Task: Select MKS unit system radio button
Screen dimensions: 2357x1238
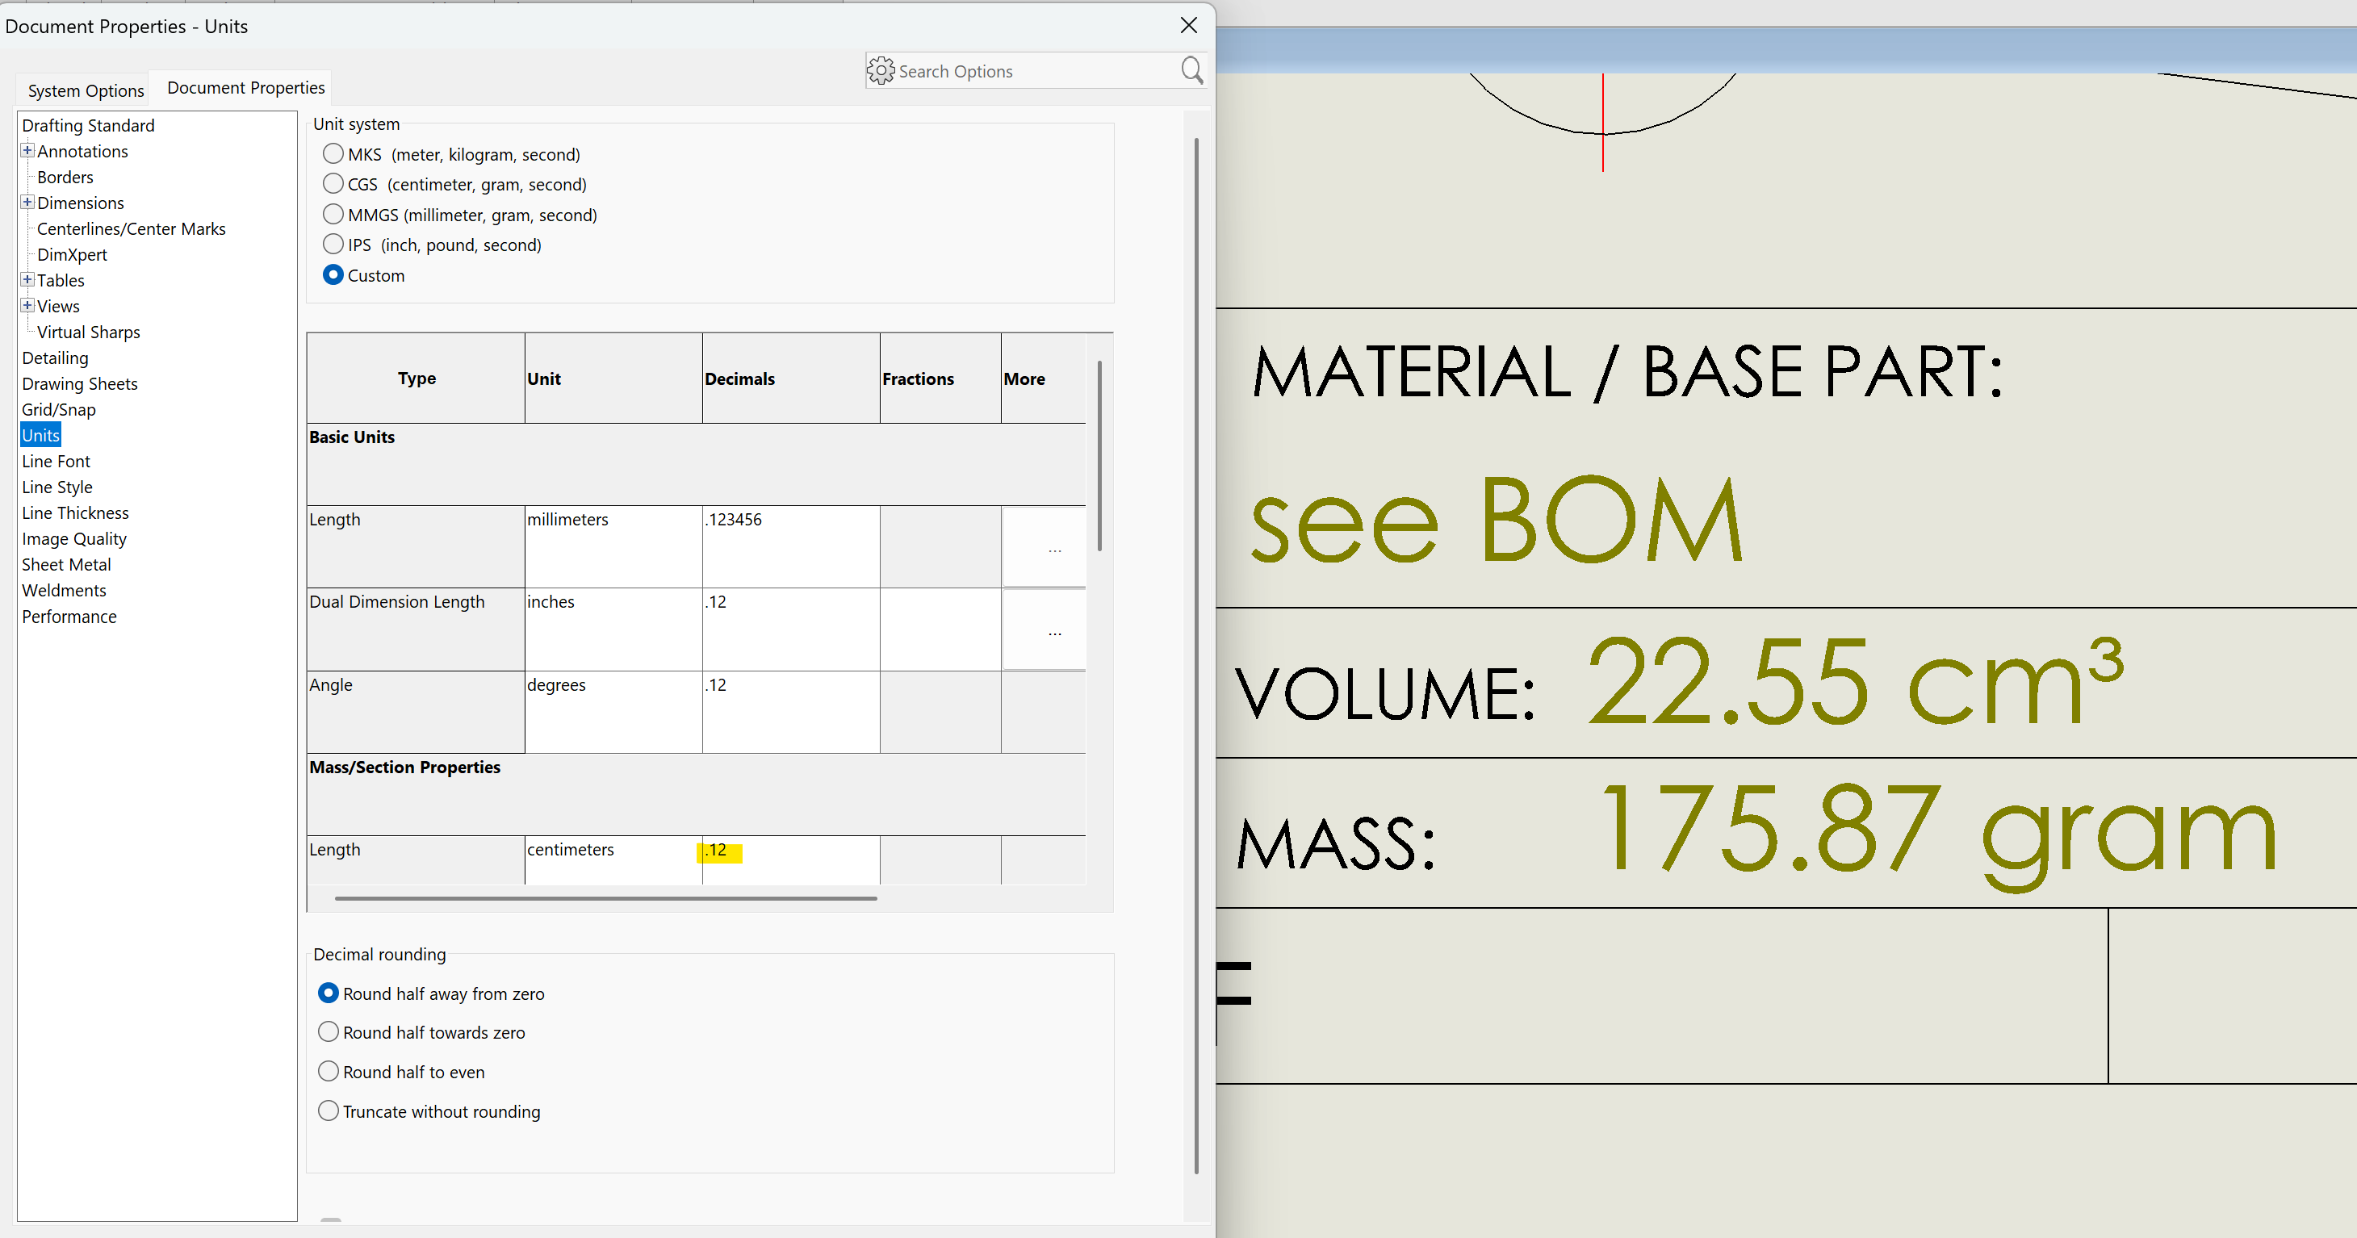Action: click(x=333, y=153)
